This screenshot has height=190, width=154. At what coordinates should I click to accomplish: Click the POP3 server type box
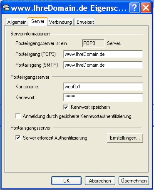coord(93,43)
